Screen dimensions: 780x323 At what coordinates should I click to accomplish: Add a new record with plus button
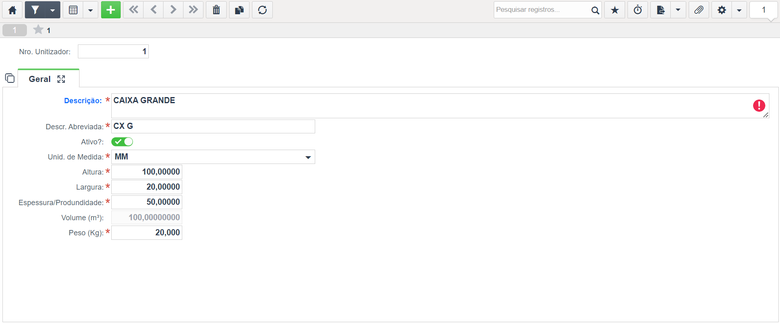click(x=111, y=10)
